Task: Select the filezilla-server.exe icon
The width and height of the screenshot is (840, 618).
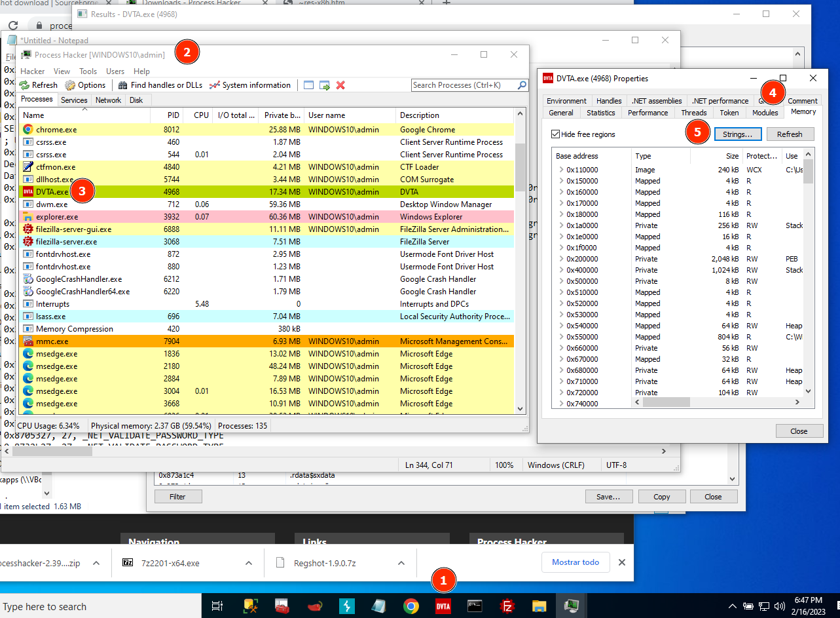Action: 28,242
